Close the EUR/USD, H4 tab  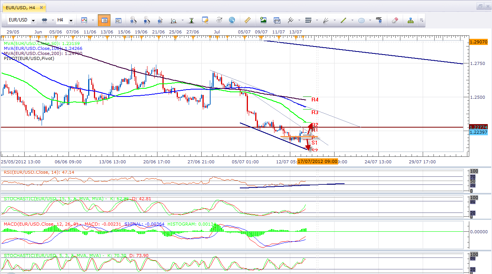41,7
